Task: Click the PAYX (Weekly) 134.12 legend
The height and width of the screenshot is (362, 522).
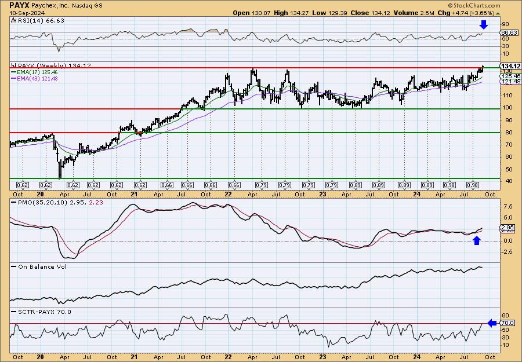Action: pos(51,65)
